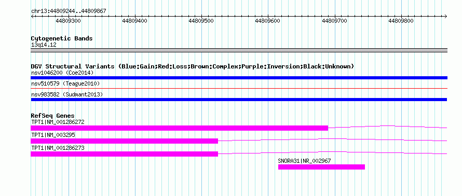Click ruler position 44809700
Viewport: 462px width, 196px height.
[335, 21]
